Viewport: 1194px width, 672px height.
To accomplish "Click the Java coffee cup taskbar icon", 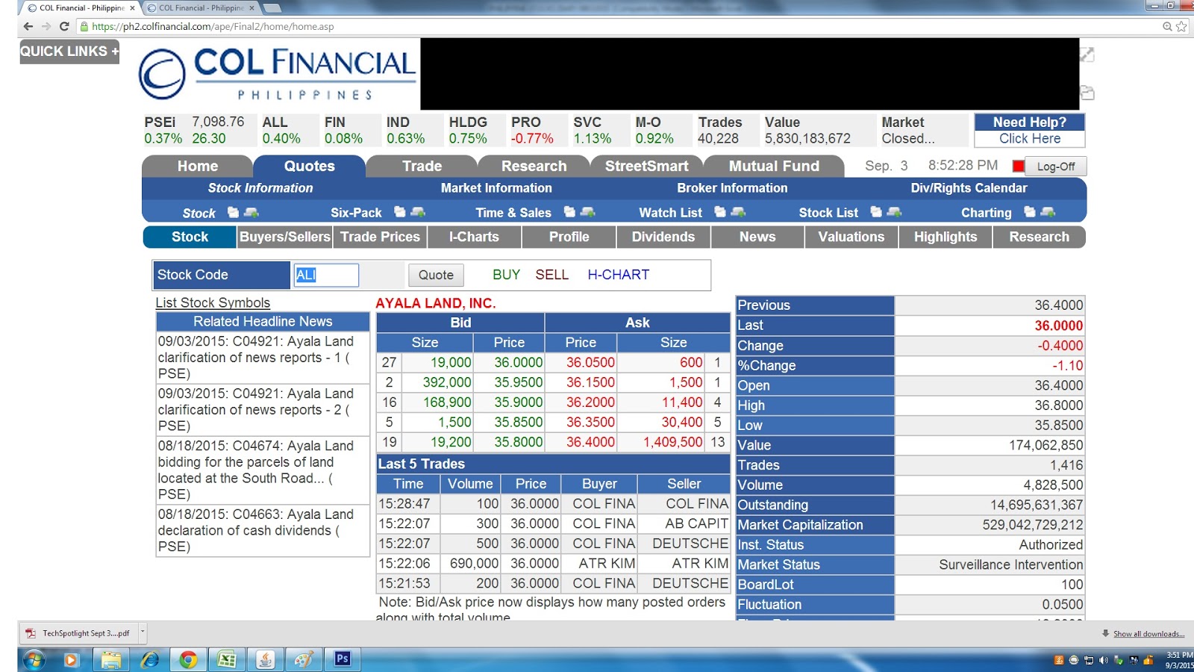I will 265,659.
